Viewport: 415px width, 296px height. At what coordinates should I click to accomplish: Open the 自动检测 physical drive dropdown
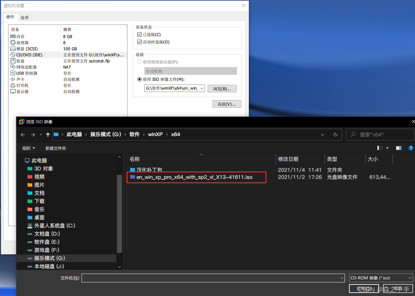191,71
